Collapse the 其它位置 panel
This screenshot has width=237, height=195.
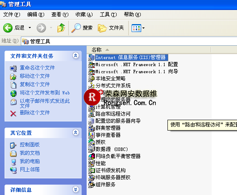point(75,133)
